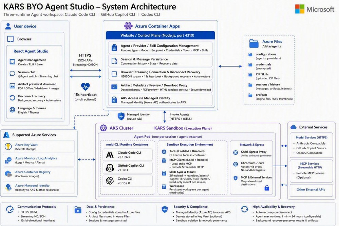Click the Session & Message Persistence document icon

tap(114, 61)
